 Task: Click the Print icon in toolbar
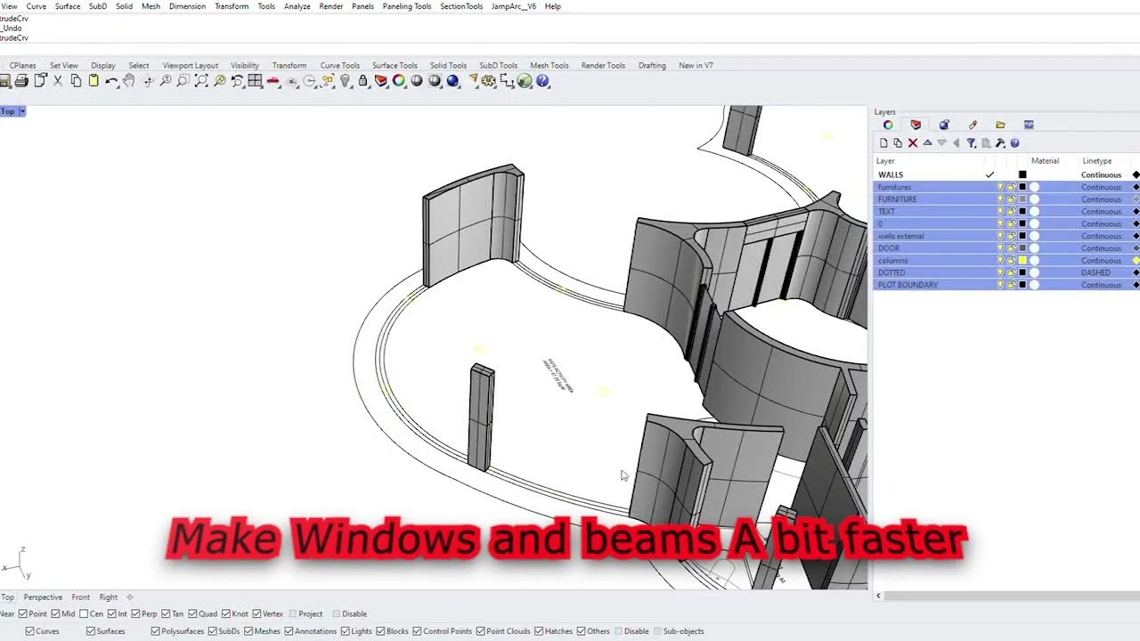[x=21, y=81]
